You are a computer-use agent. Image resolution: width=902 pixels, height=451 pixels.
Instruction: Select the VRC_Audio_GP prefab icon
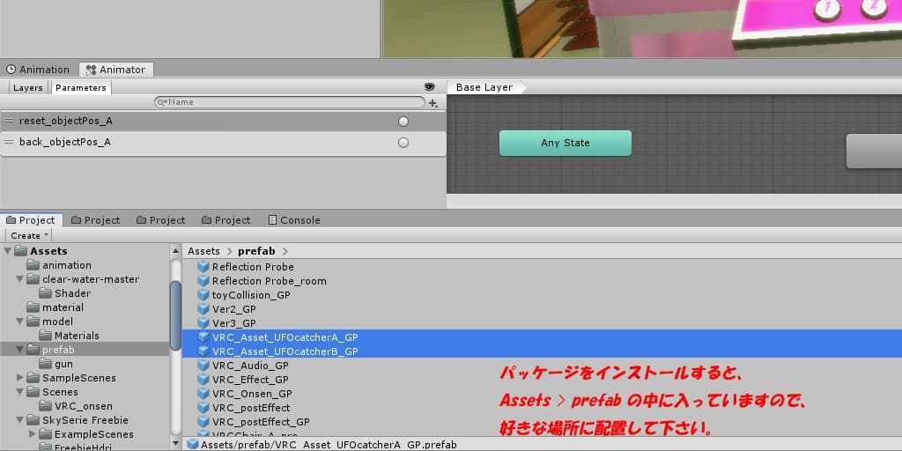tap(203, 366)
